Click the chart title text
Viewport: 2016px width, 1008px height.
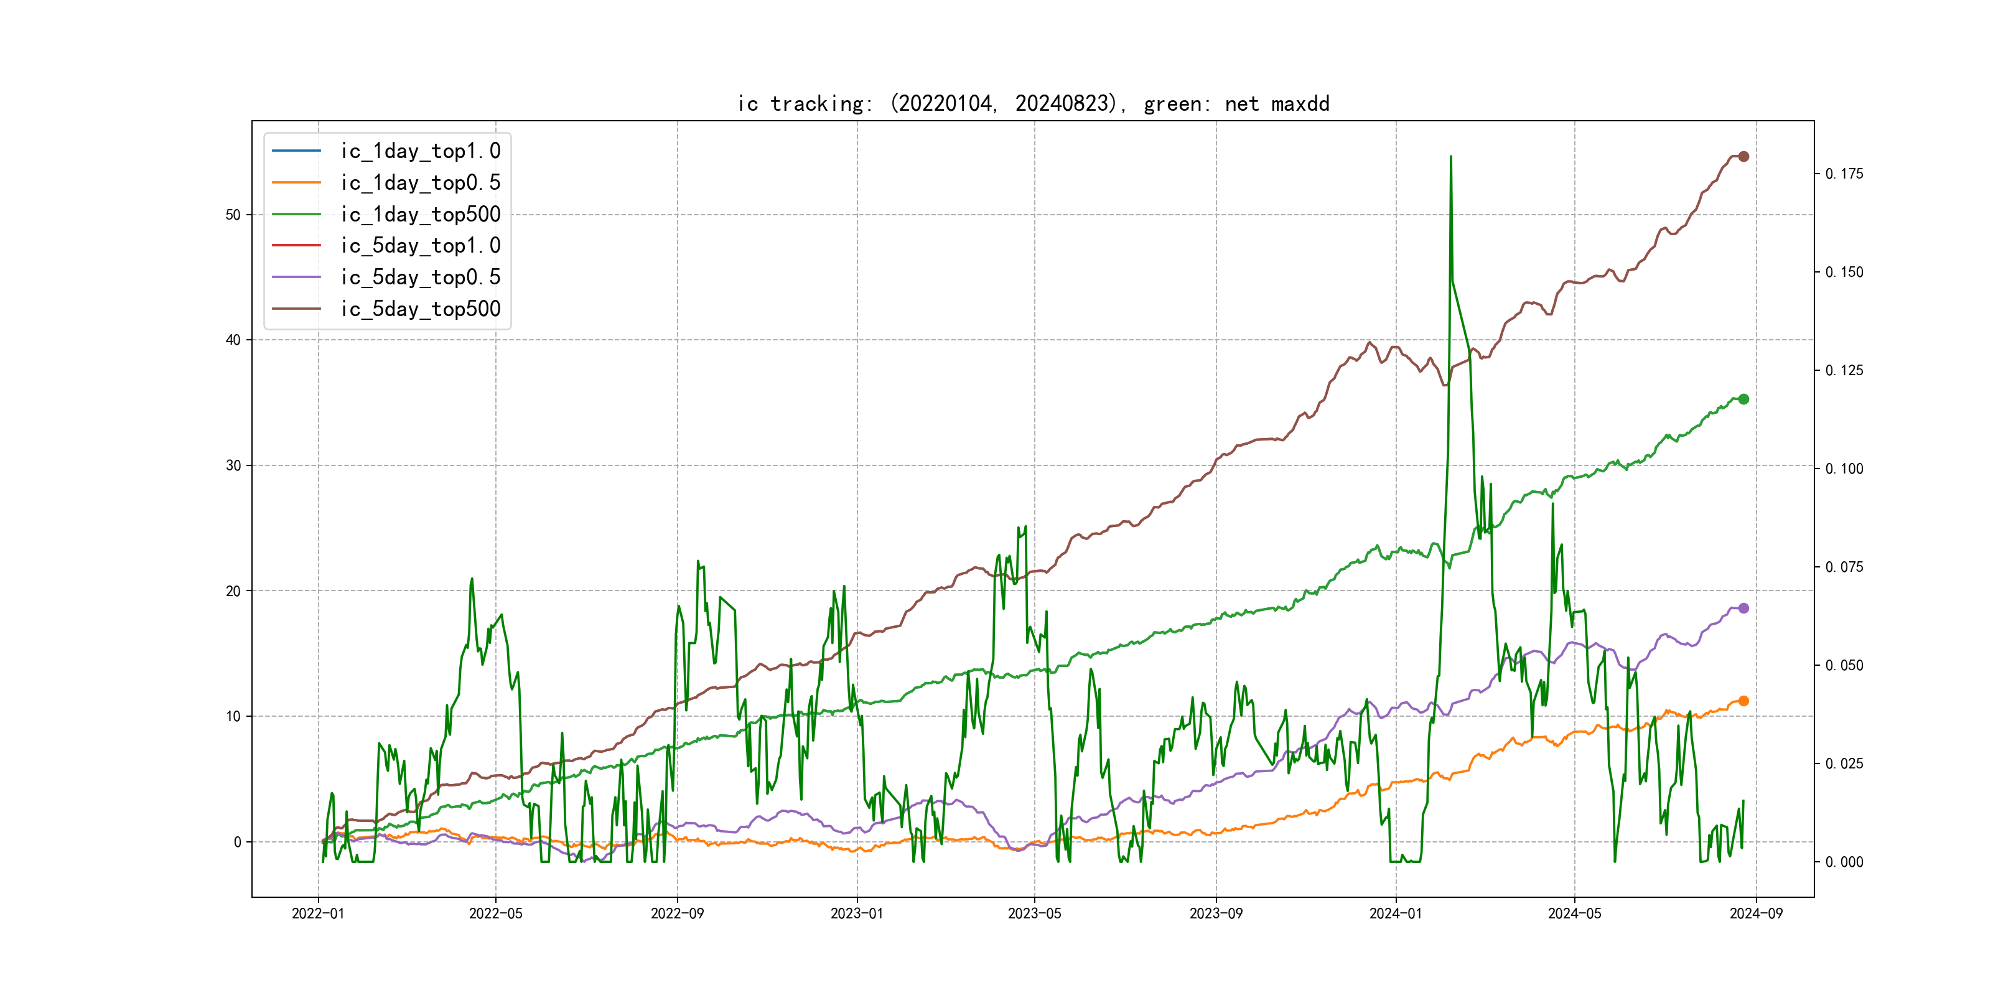tap(1033, 103)
